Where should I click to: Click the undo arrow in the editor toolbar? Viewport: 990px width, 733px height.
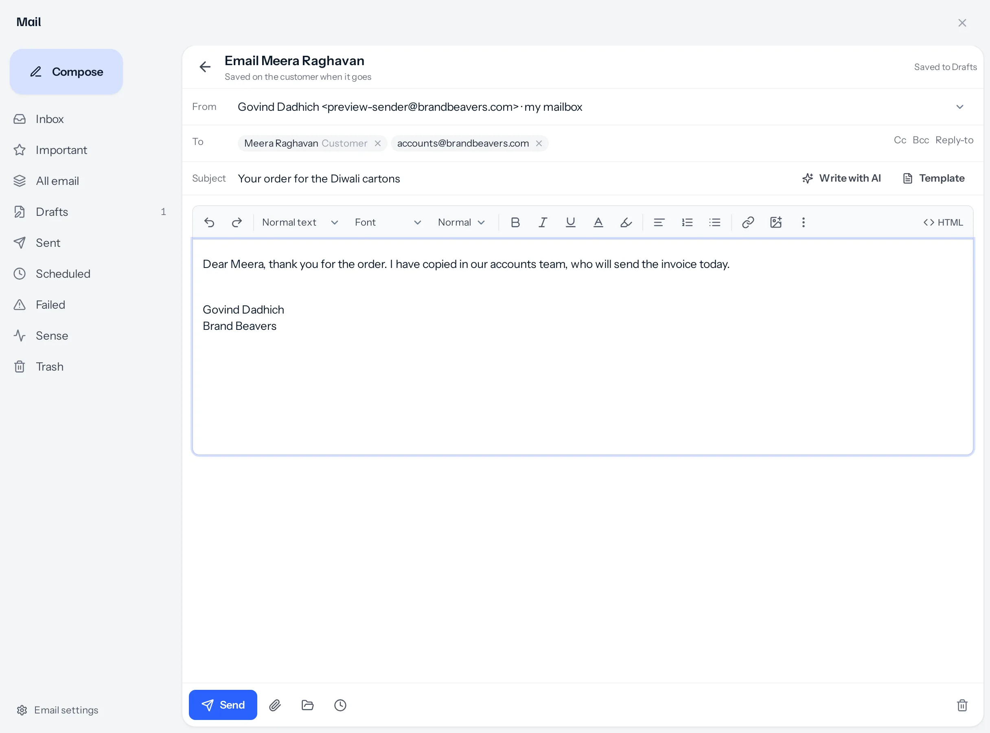209,222
